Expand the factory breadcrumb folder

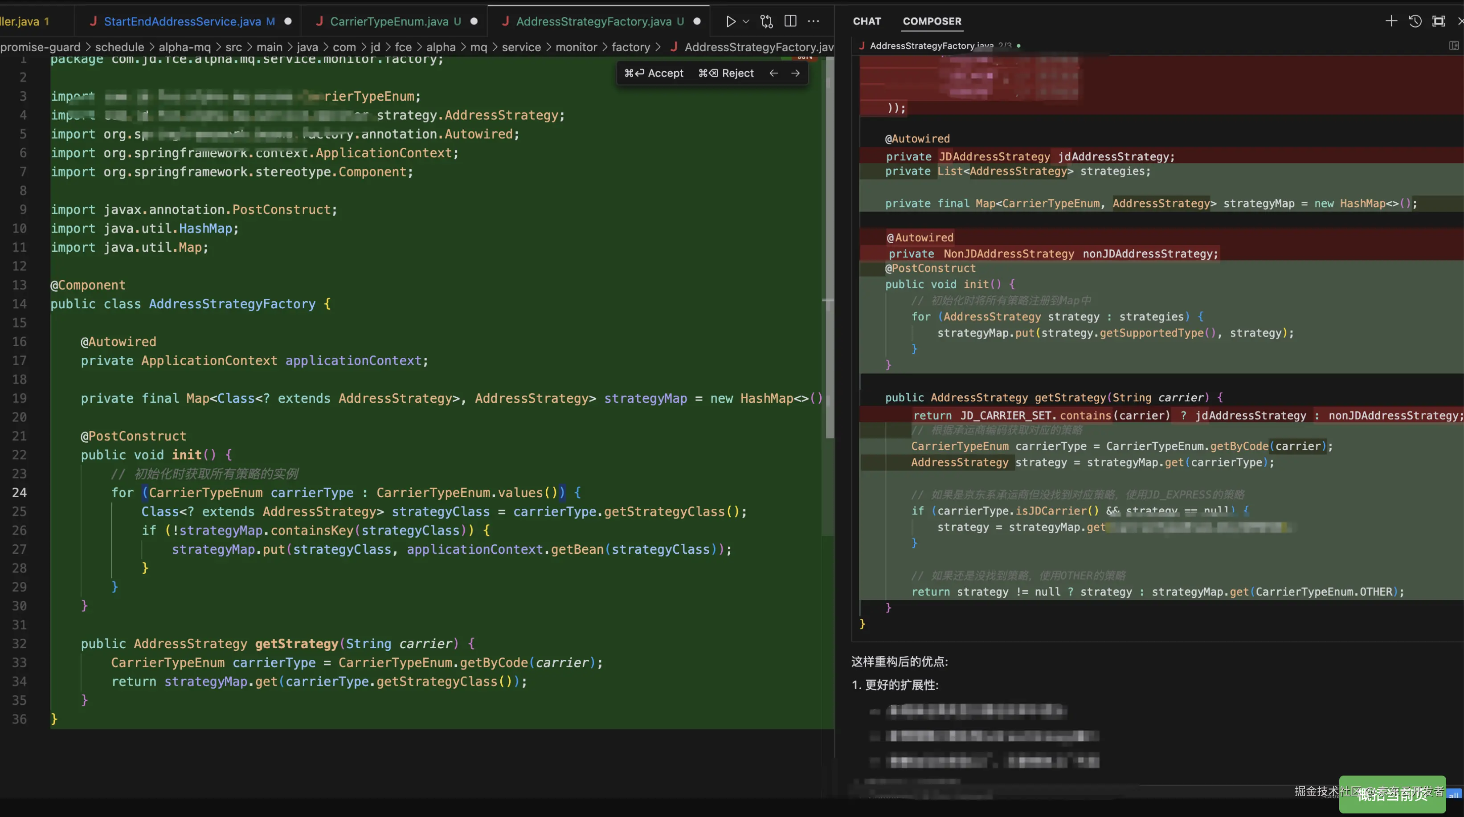pos(630,47)
